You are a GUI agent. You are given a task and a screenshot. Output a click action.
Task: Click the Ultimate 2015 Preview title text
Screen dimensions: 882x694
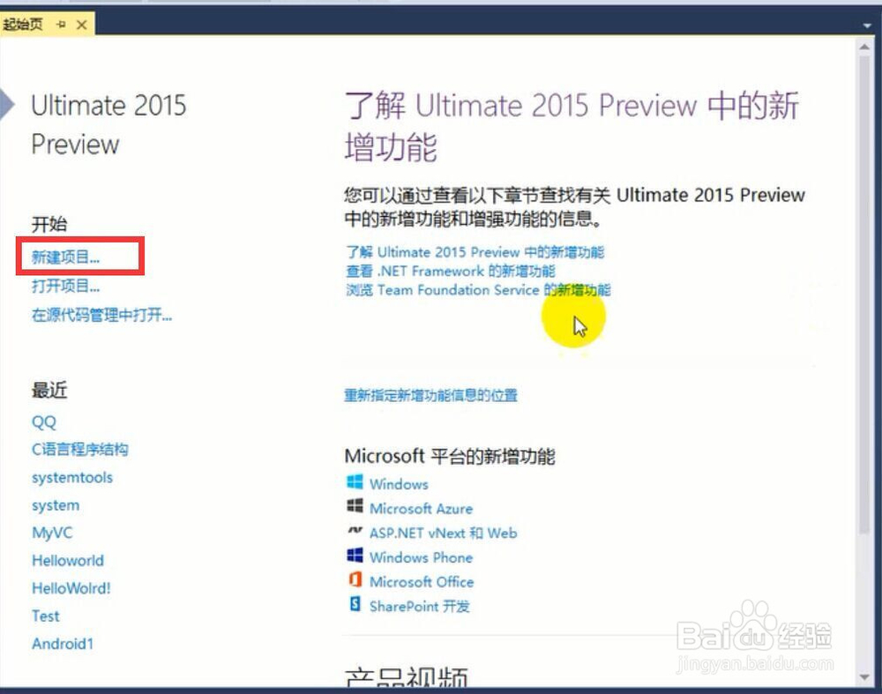pyautogui.click(x=108, y=125)
